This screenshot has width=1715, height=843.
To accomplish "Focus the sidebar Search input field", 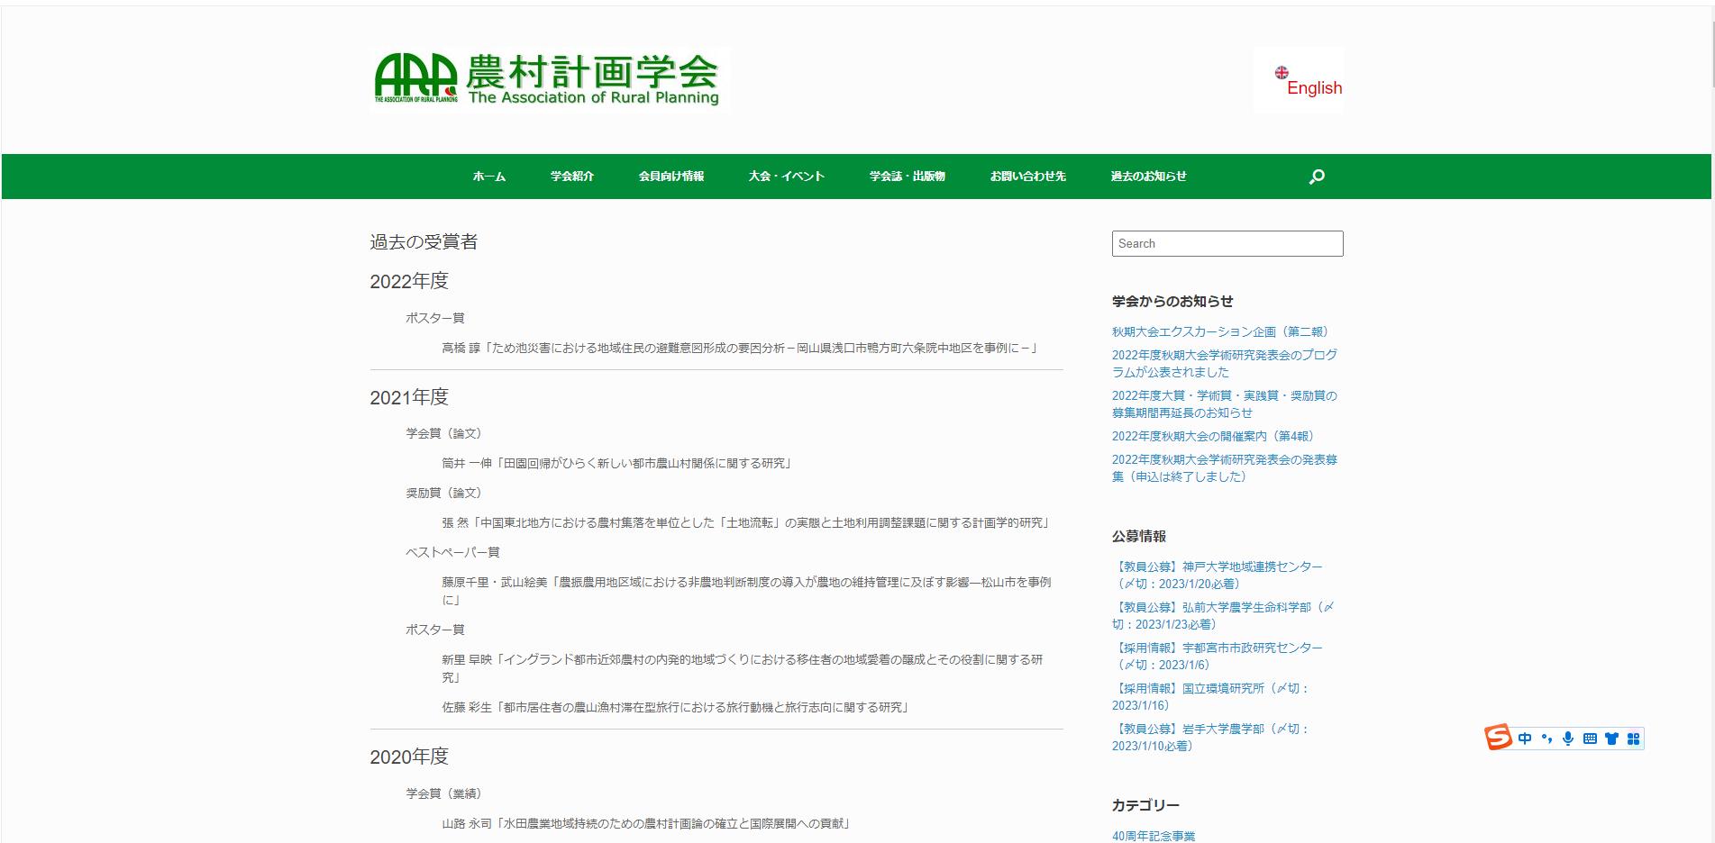I will click(1227, 243).
